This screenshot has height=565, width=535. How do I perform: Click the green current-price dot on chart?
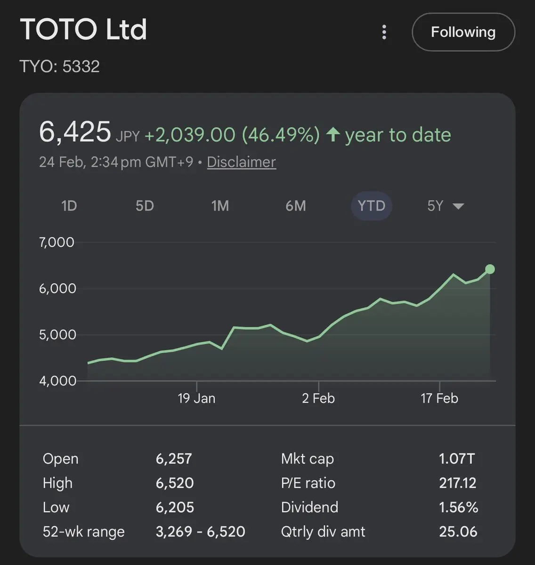(x=490, y=269)
